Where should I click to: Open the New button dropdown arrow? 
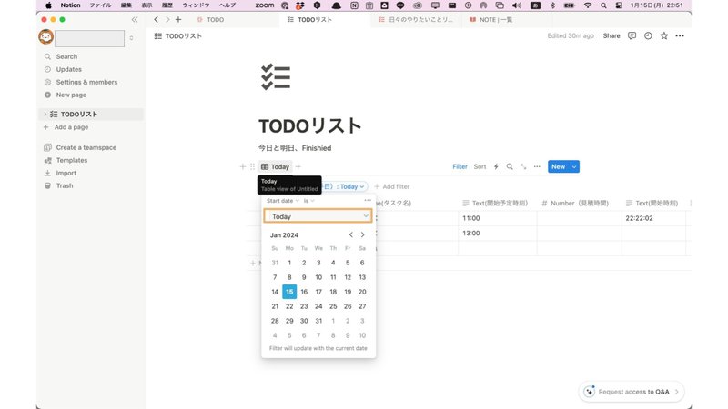pos(574,166)
